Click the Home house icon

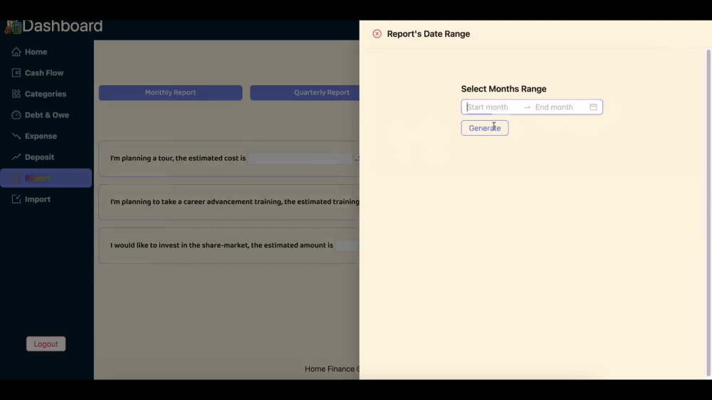coord(16,52)
